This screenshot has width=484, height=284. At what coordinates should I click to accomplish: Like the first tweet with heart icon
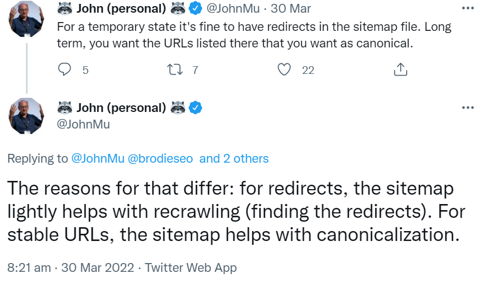click(x=284, y=69)
